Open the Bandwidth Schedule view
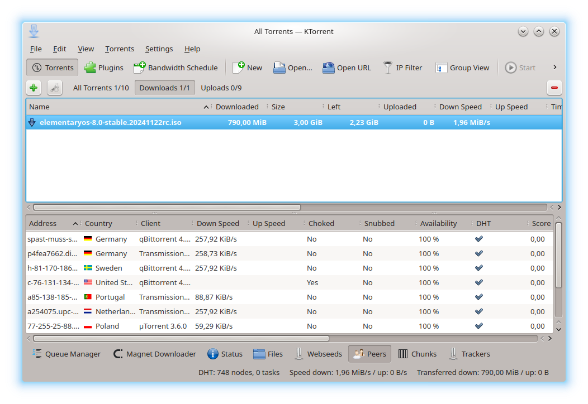This screenshot has height=404, width=588. click(x=176, y=68)
